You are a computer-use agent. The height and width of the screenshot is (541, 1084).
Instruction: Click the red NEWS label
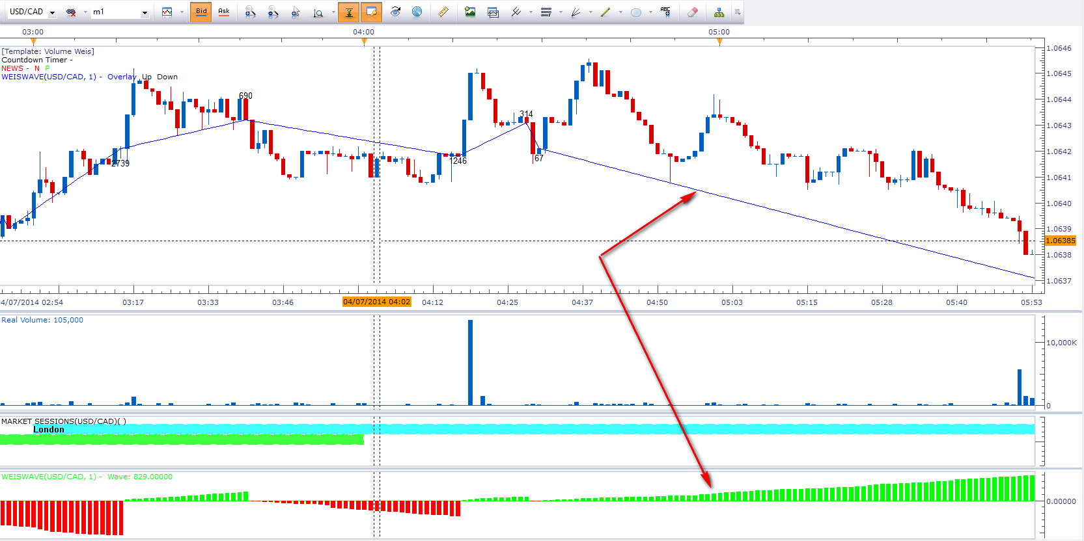[x=12, y=68]
